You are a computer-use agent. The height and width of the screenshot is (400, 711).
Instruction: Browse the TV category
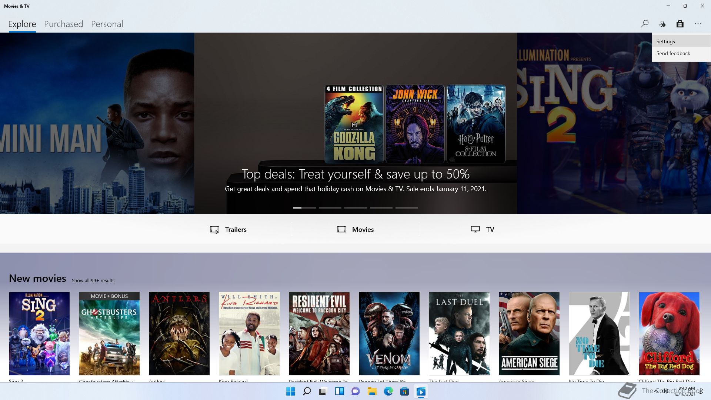click(482, 229)
